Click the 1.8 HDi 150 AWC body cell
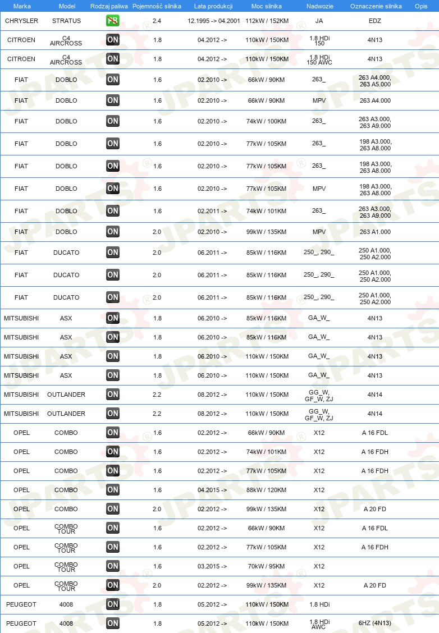 coord(319,59)
